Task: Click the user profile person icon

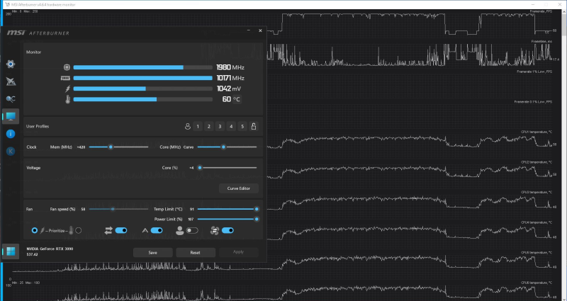Action: 187,127
